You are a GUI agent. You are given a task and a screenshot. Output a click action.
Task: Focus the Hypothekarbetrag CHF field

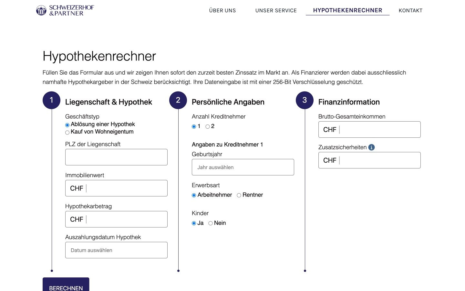116,219
